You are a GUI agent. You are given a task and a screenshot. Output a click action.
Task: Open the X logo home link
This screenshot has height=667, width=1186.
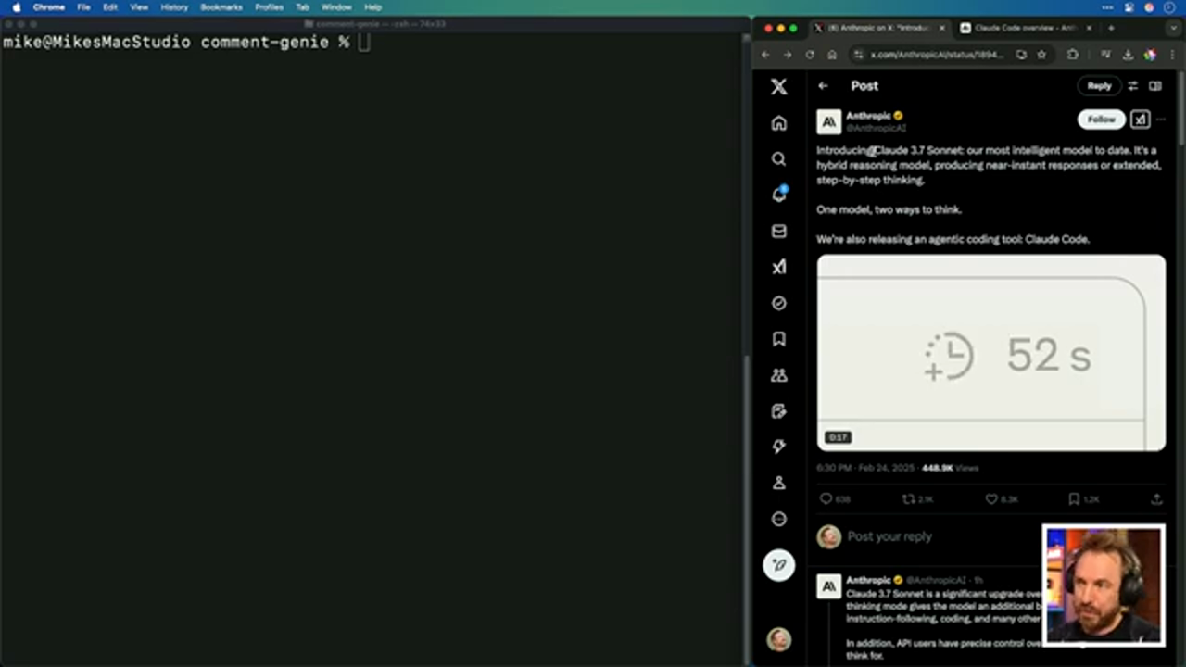[x=779, y=86]
